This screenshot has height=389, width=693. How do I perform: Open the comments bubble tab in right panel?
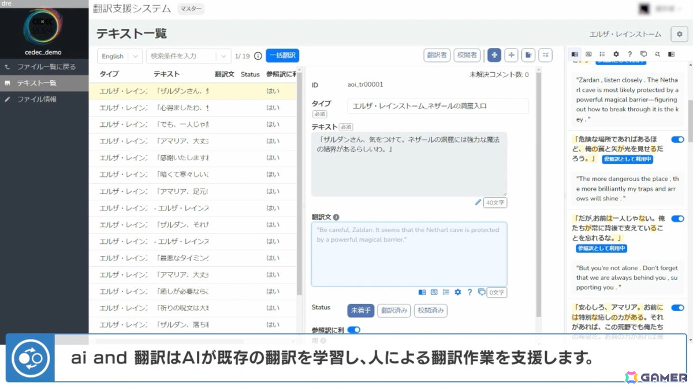click(x=643, y=54)
